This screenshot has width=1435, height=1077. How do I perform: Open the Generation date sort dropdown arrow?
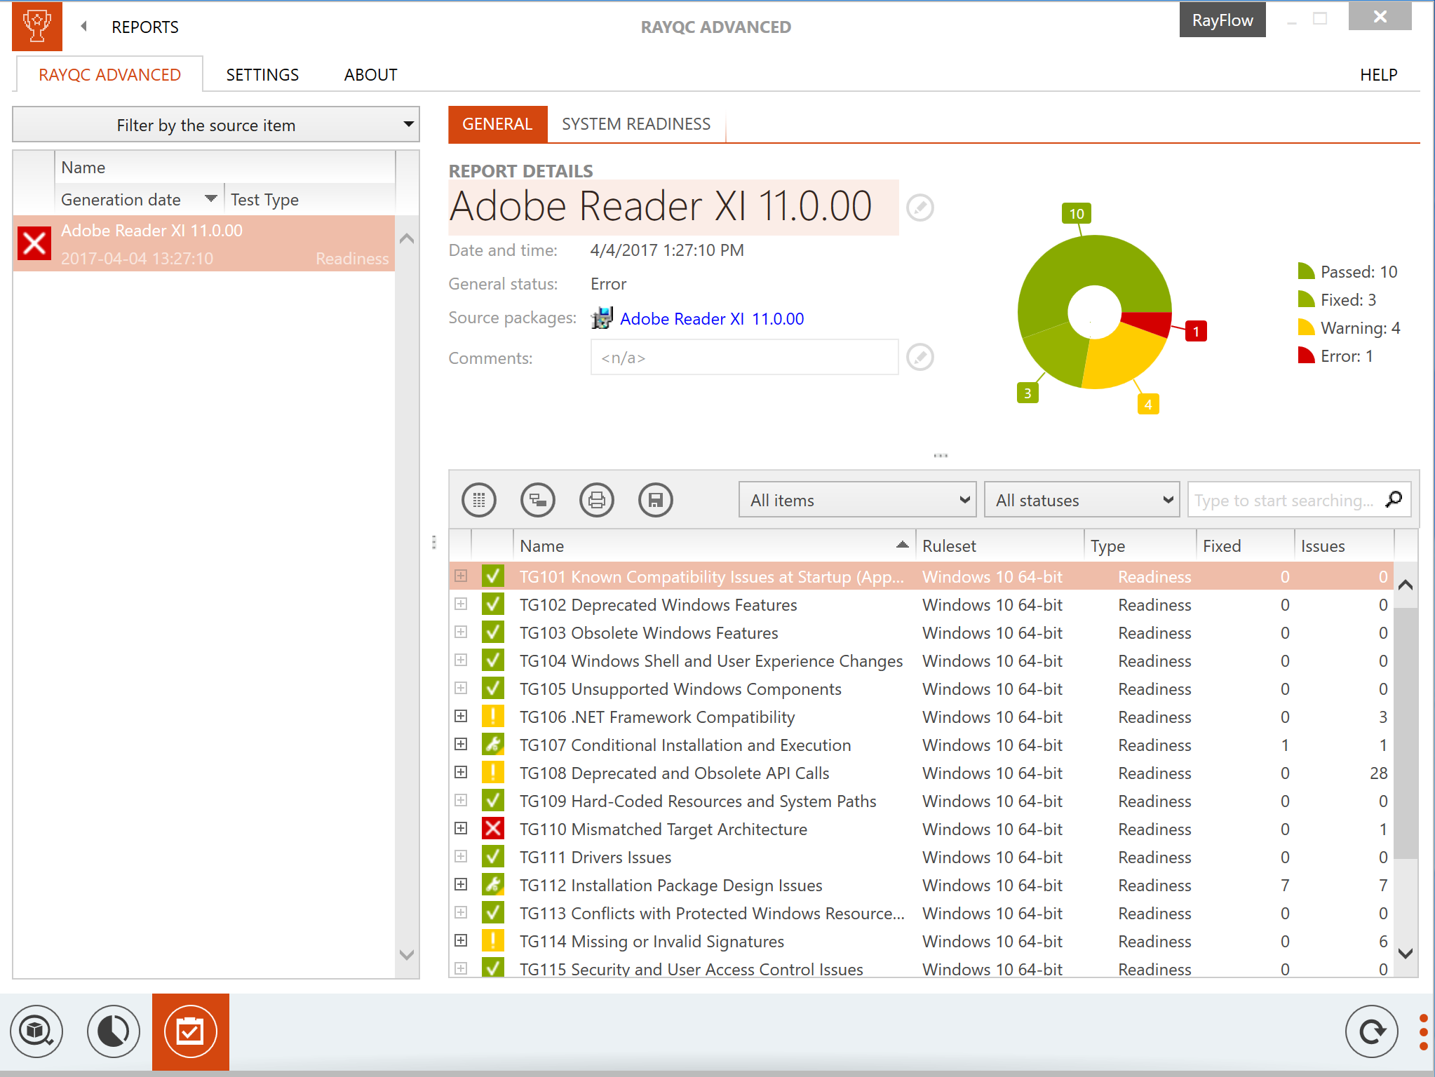(210, 199)
